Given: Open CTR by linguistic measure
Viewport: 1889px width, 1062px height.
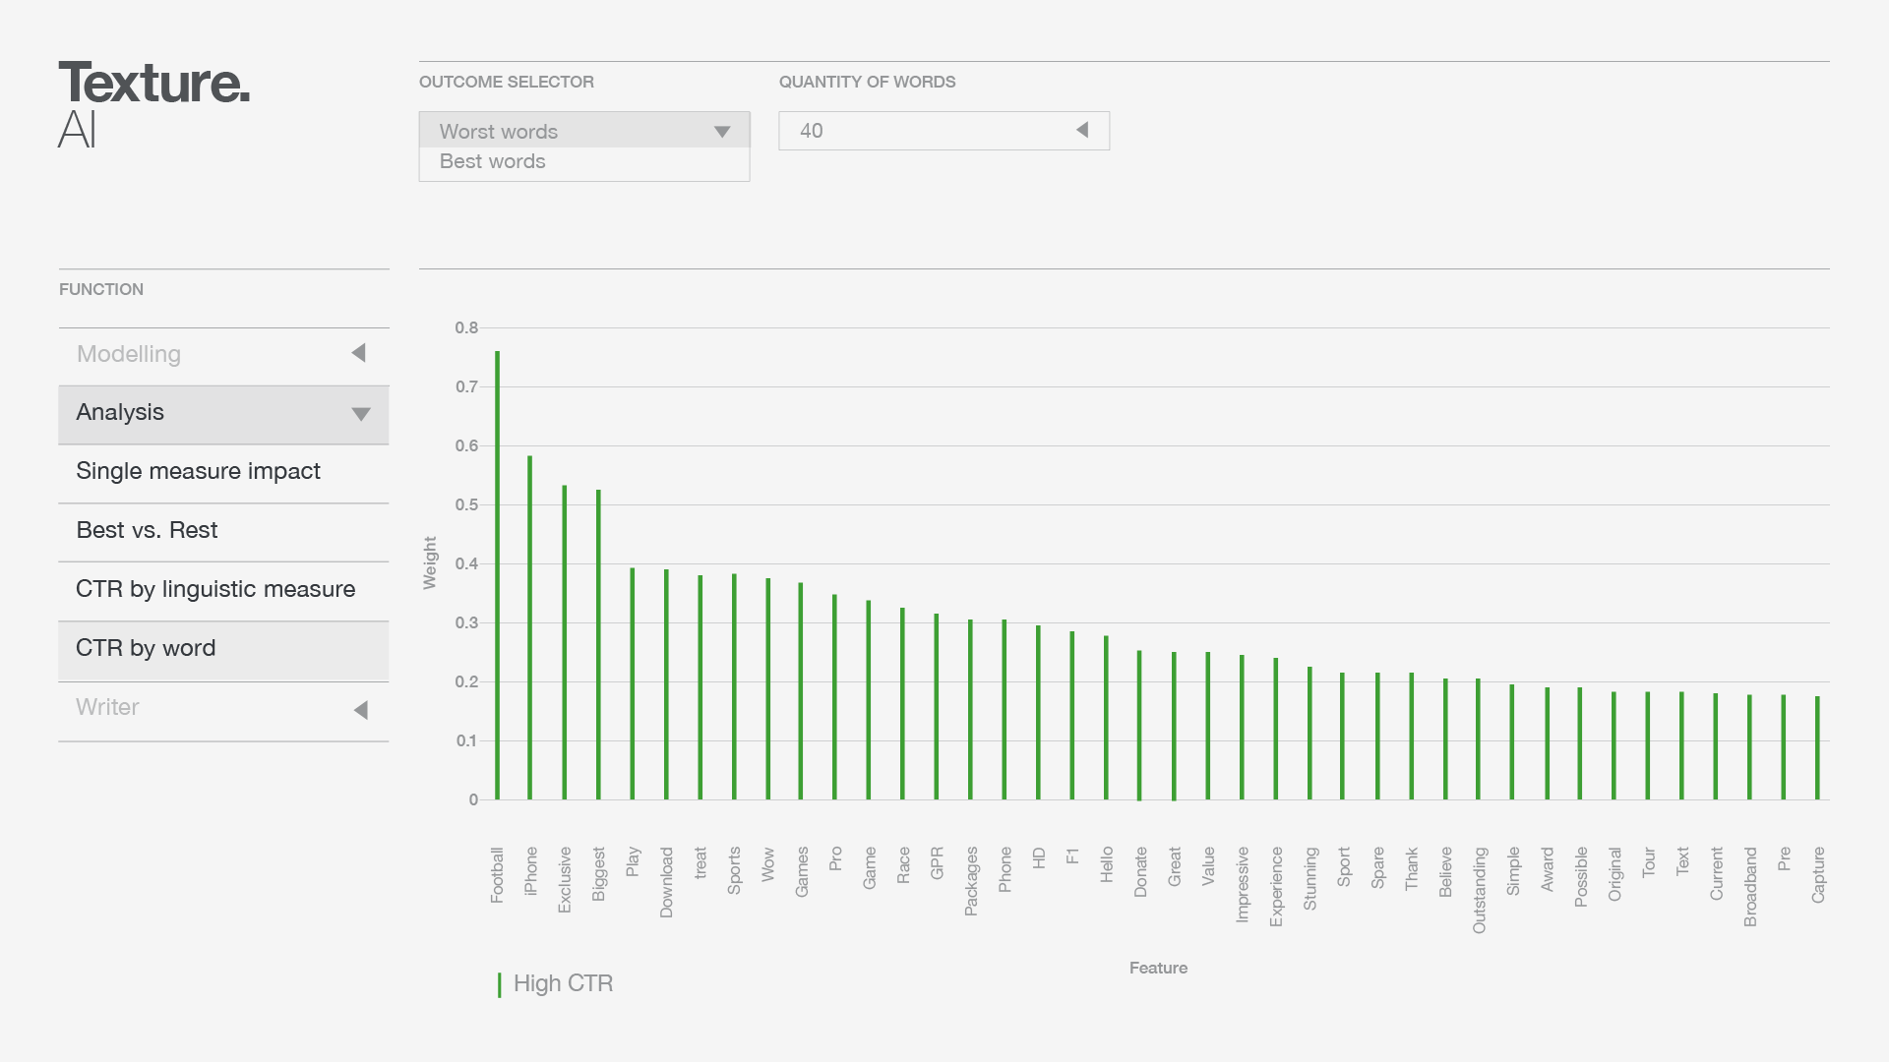Looking at the screenshot, I should pyautogui.click(x=215, y=589).
